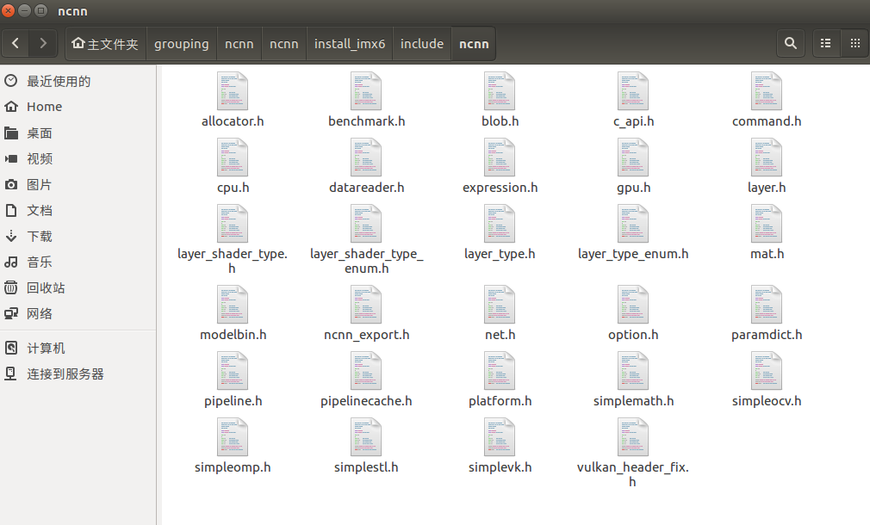Select the simplemath.h file icon
This screenshot has height=525, width=870.
point(633,371)
